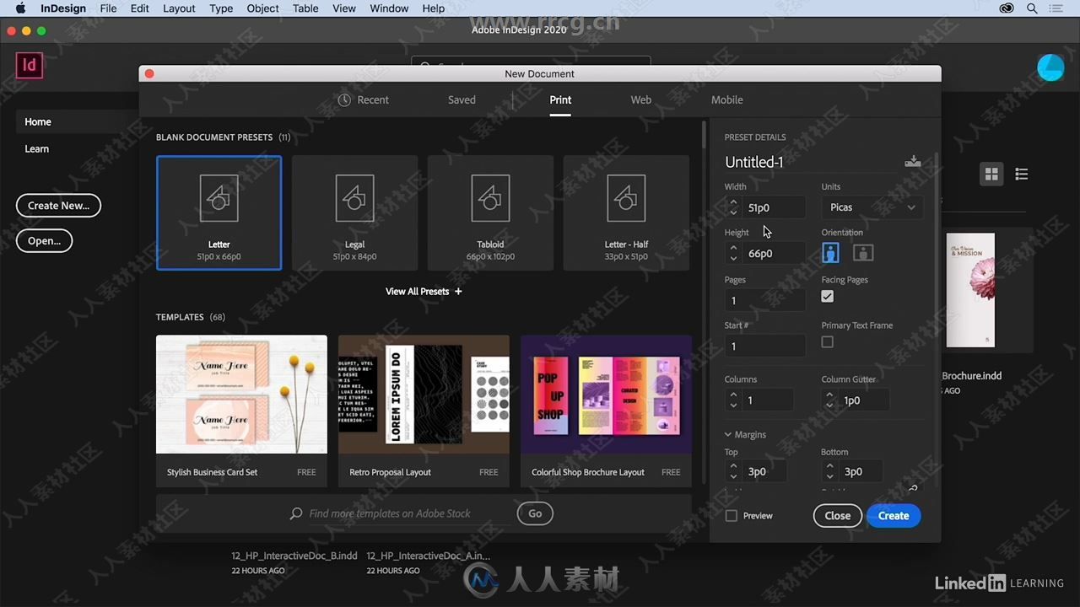Switch home screen to list view
This screenshot has height=607, width=1080.
click(x=1022, y=175)
